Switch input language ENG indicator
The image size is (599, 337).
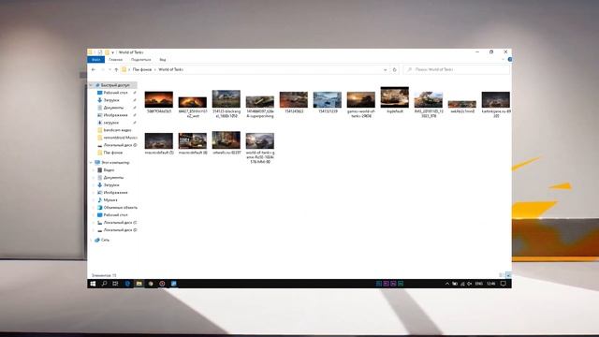coord(479,284)
